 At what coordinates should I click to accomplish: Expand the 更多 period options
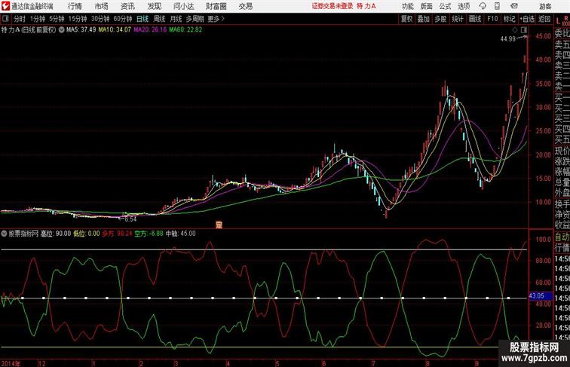coord(216,19)
